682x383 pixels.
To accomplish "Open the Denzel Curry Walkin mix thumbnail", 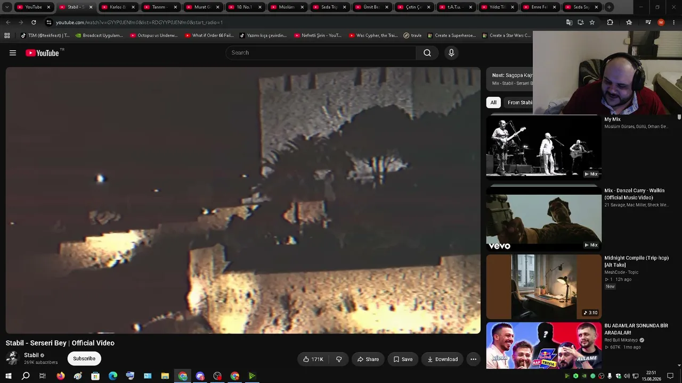I will [543, 218].
